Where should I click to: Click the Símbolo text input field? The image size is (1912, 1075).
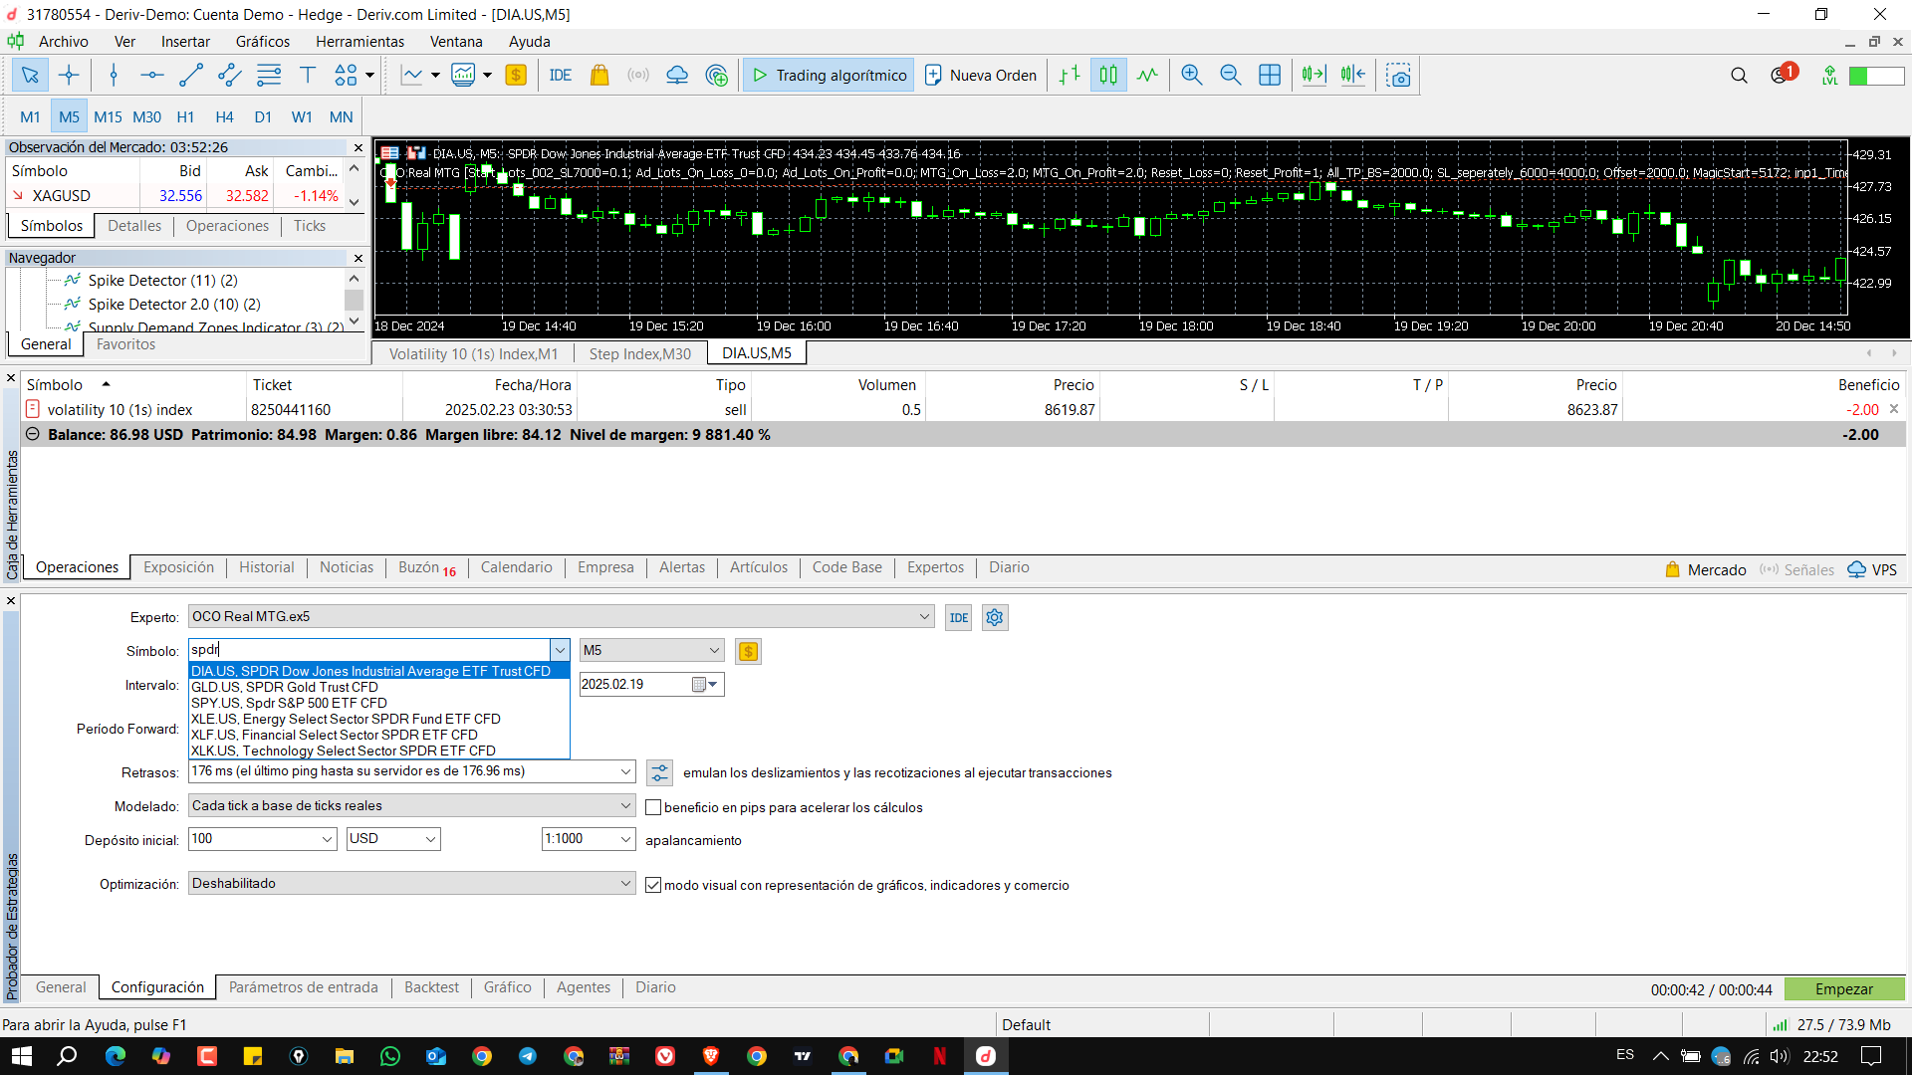369,650
